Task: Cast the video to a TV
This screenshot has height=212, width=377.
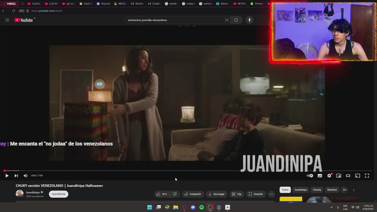Action: [x=358, y=176]
